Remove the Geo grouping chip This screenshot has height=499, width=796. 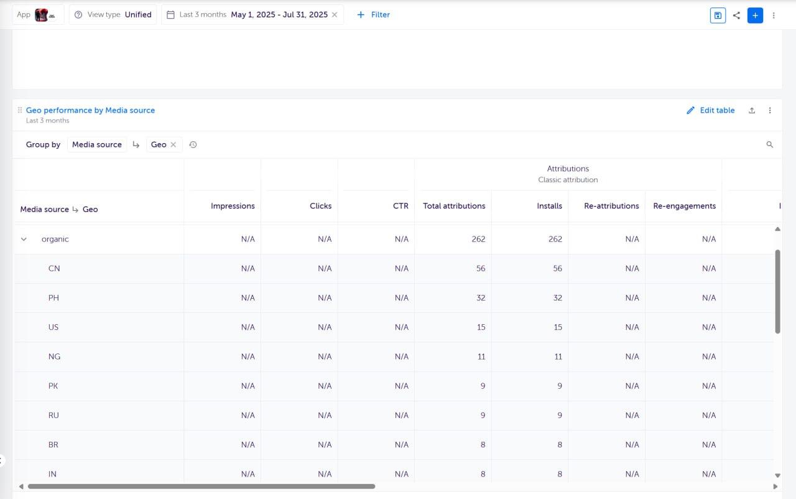(x=174, y=144)
